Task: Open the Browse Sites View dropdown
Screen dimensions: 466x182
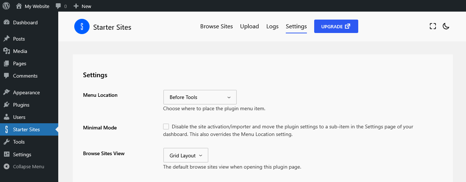Action: (x=186, y=155)
